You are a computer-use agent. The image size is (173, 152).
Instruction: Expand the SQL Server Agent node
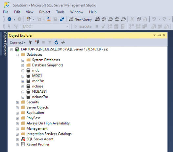tap(17, 139)
